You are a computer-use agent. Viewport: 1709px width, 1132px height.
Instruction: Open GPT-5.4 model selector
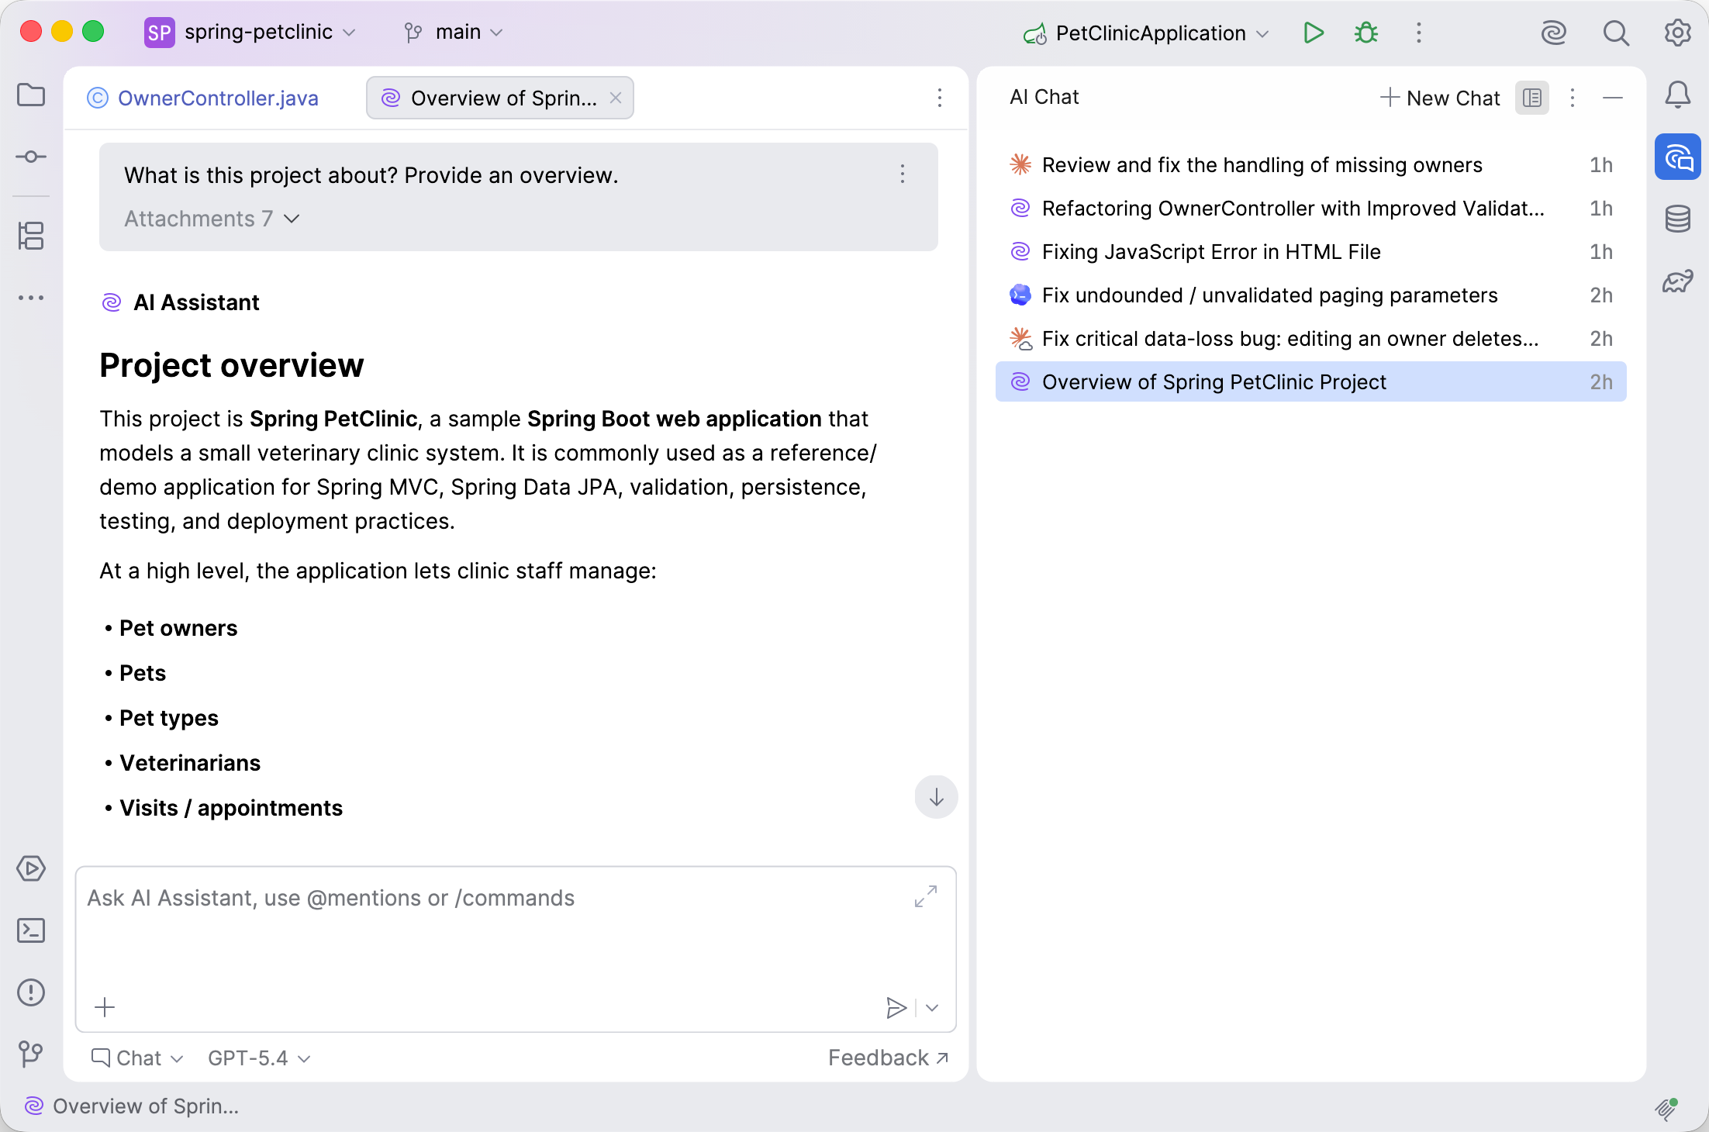pos(259,1058)
